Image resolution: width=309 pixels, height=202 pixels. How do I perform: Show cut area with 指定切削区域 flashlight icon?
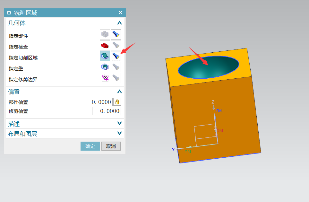pos(116,56)
